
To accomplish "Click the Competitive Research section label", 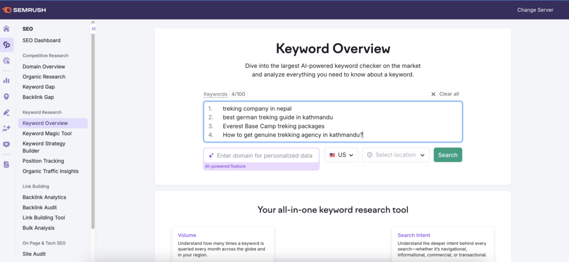I will [46, 56].
